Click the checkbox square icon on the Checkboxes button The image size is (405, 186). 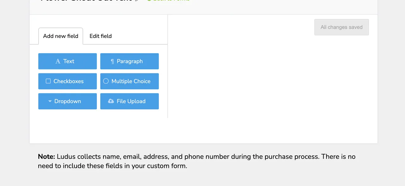[x=48, y=81]
